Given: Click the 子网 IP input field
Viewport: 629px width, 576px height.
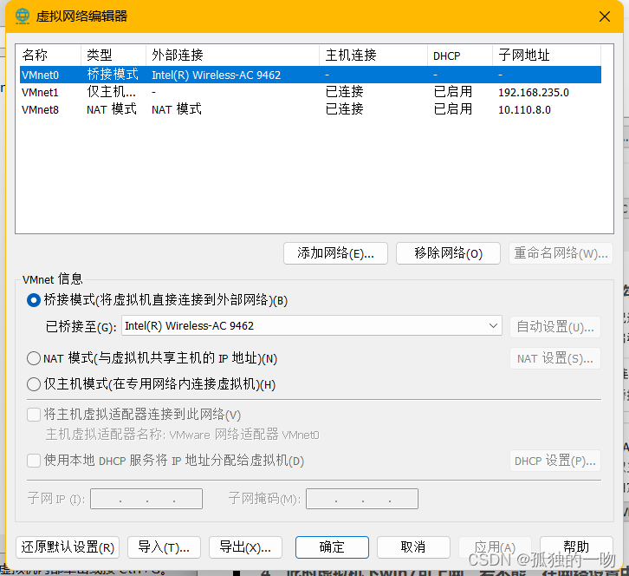Looking at the screenshot, I should pos(146,499).
